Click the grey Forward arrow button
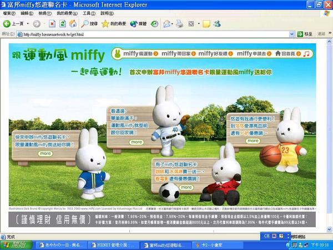The width and height of the screenshot is (333, 250). tap(37, 23)
